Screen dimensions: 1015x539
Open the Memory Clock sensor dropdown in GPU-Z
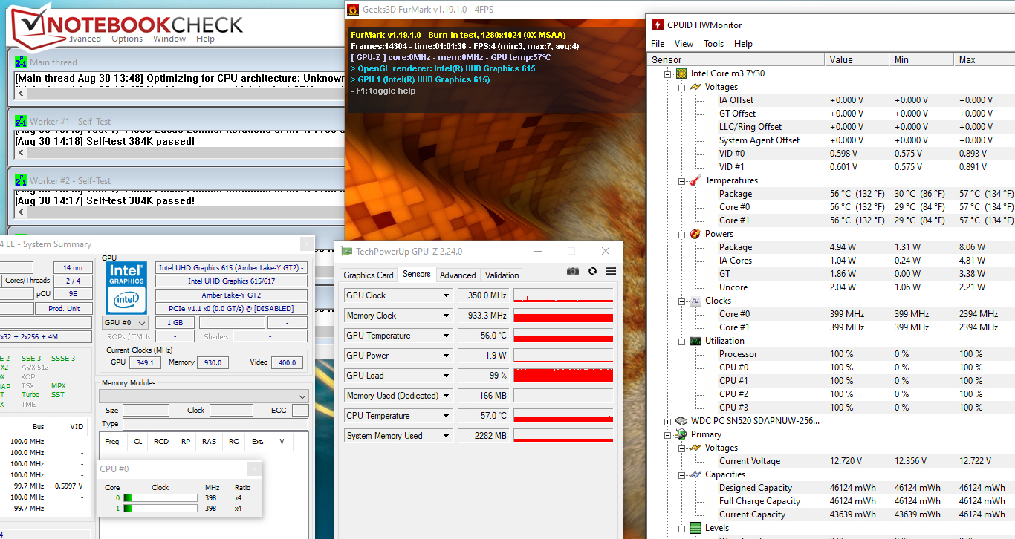447,316
